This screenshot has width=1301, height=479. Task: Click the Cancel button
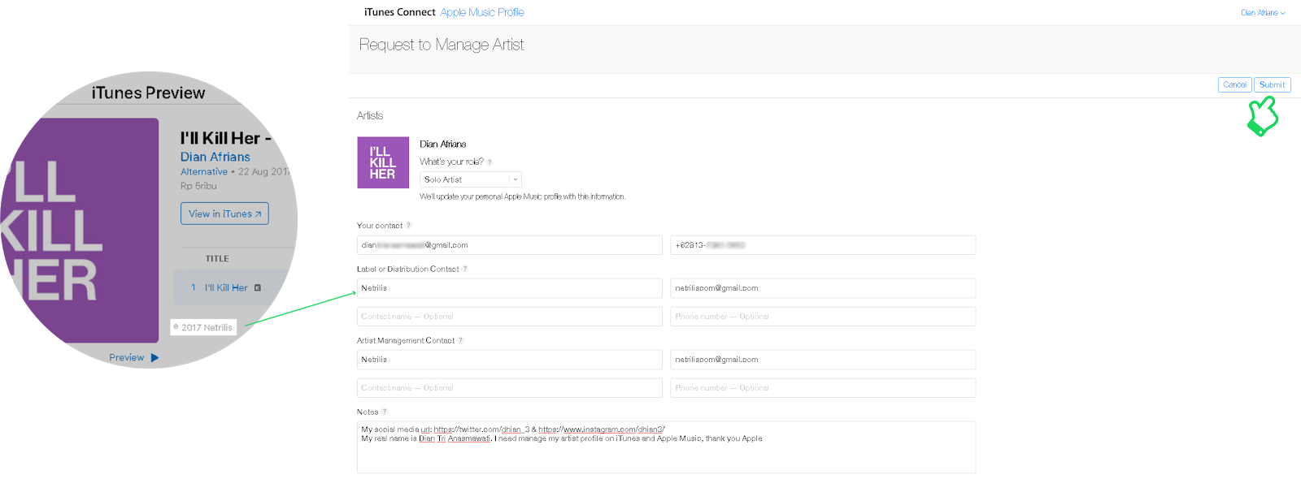(1234, 84)
